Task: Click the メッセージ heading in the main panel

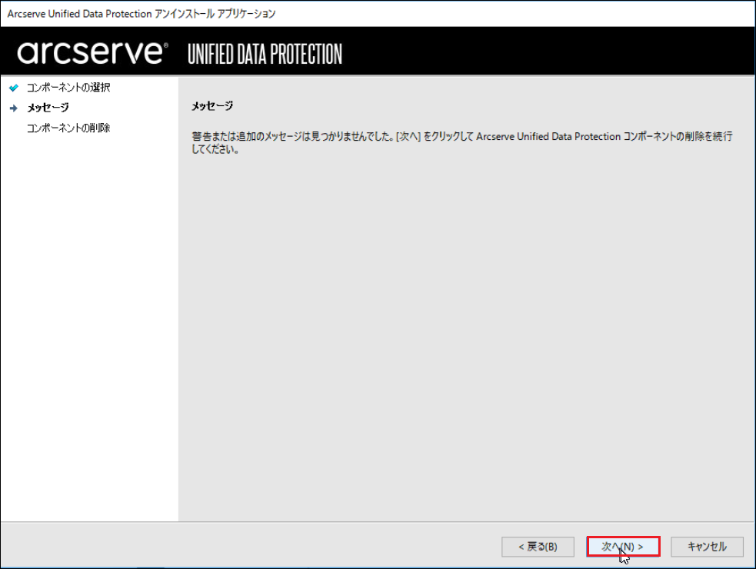Action: pos(212,105)
